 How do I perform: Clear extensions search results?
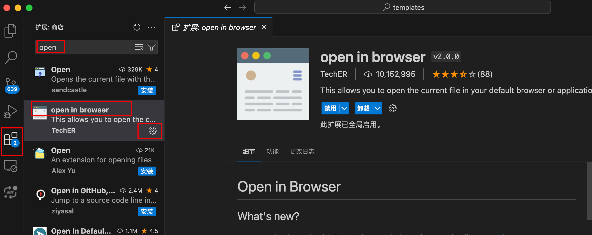pyautogui.click(x=139, y=47)
